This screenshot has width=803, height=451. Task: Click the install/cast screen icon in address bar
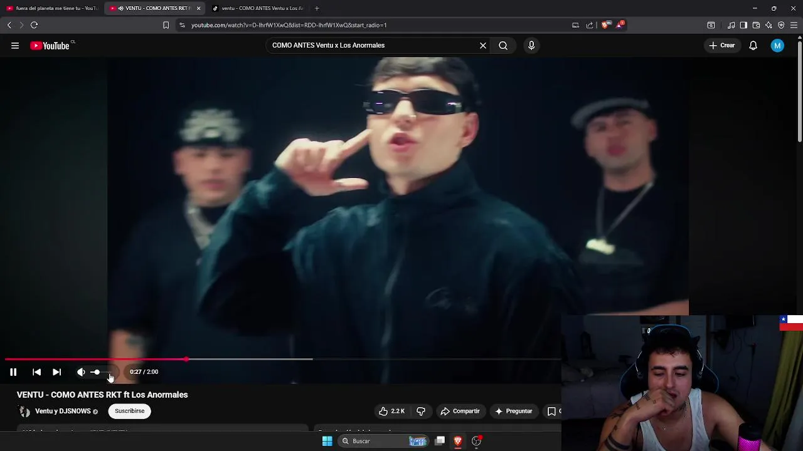click(575, 25)
